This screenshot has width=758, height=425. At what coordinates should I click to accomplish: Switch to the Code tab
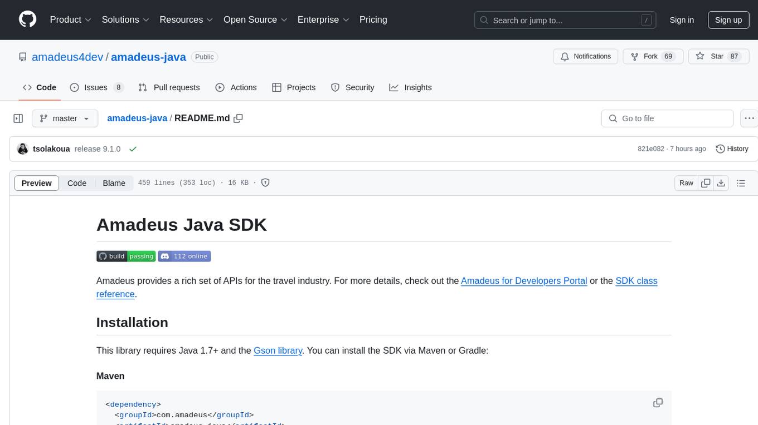tap(40, 87)
